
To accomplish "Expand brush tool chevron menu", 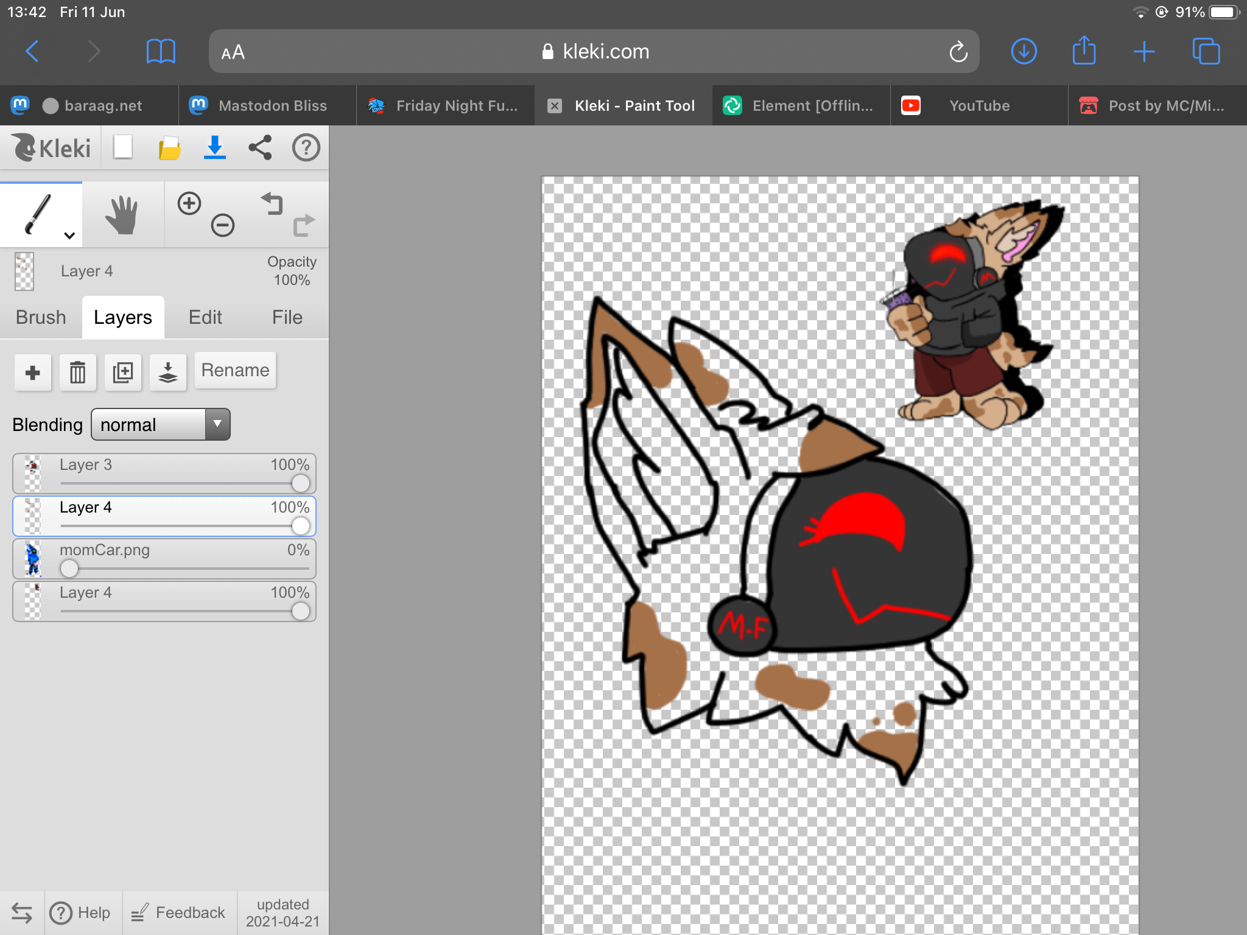I will tap(69, 236).
